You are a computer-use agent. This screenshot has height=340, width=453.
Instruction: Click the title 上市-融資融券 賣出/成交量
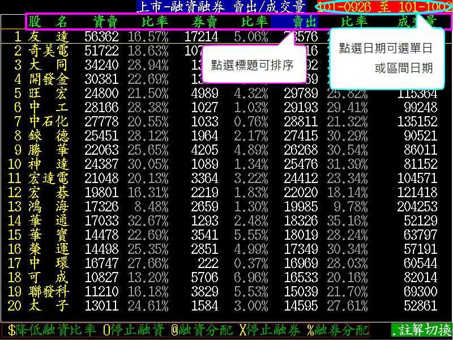click(221, 7)
